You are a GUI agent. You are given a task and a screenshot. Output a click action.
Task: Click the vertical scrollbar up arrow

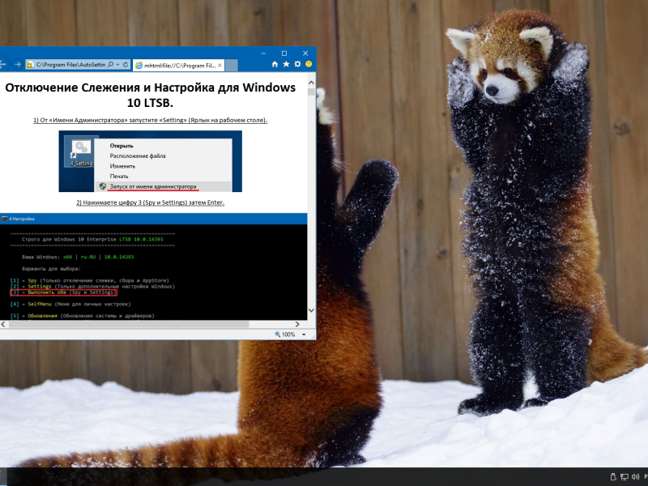click(311, 83)
